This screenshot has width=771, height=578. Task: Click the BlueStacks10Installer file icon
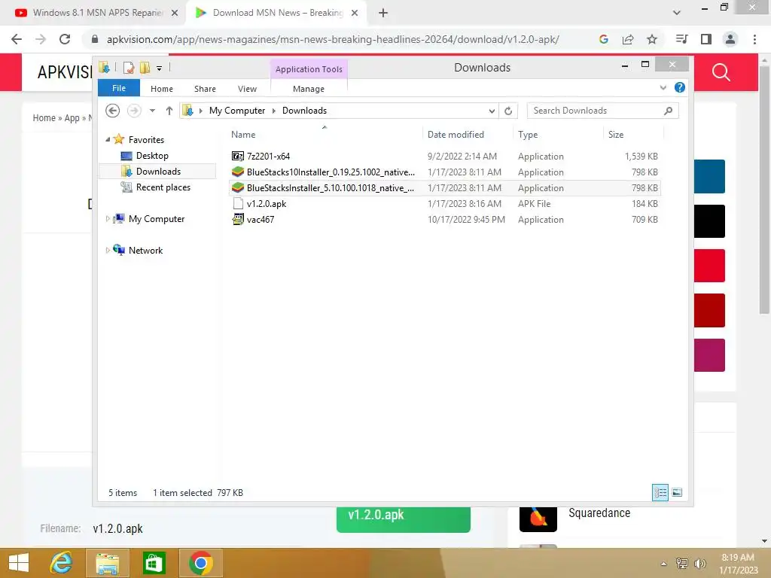point(237,172)
